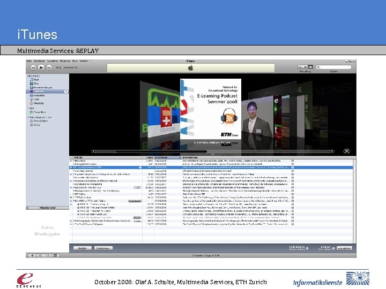Viewport: 386px width, 289px height.
Task: Skip to the previous track
Action: tap(33, 67)
